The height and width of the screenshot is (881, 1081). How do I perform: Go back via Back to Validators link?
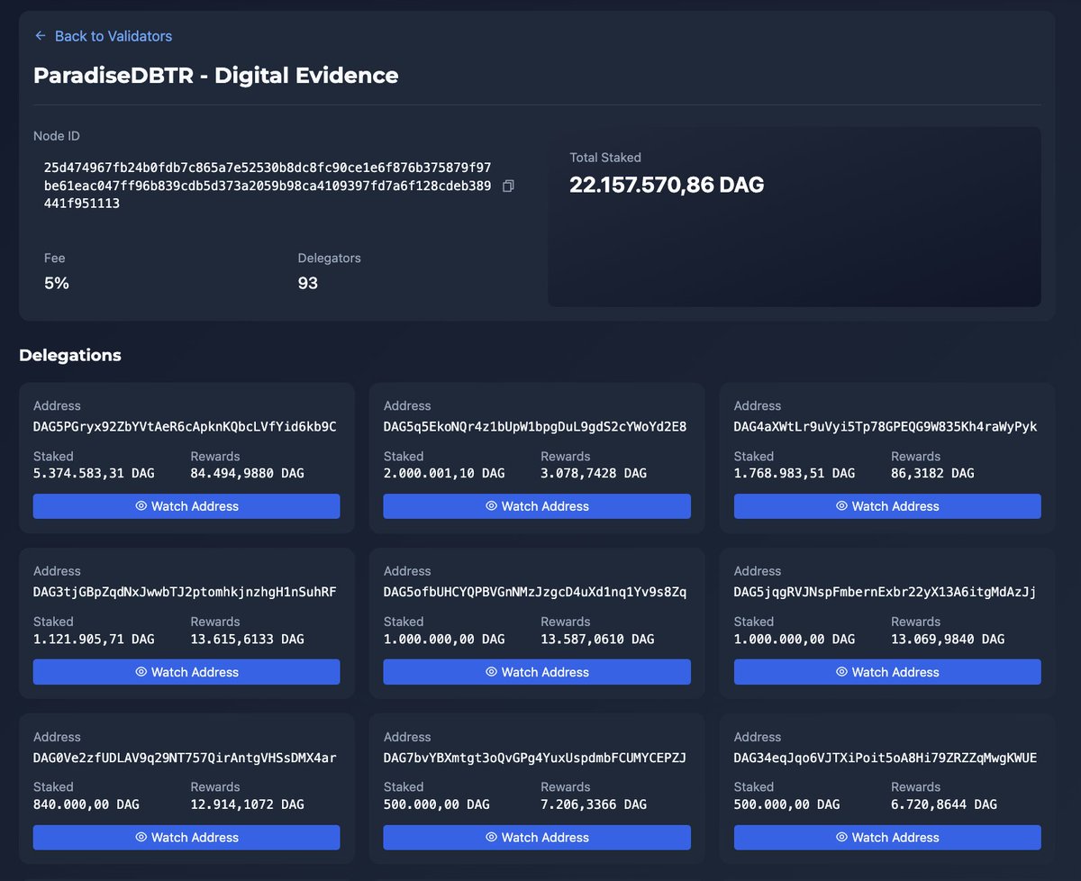pos(103,36)
